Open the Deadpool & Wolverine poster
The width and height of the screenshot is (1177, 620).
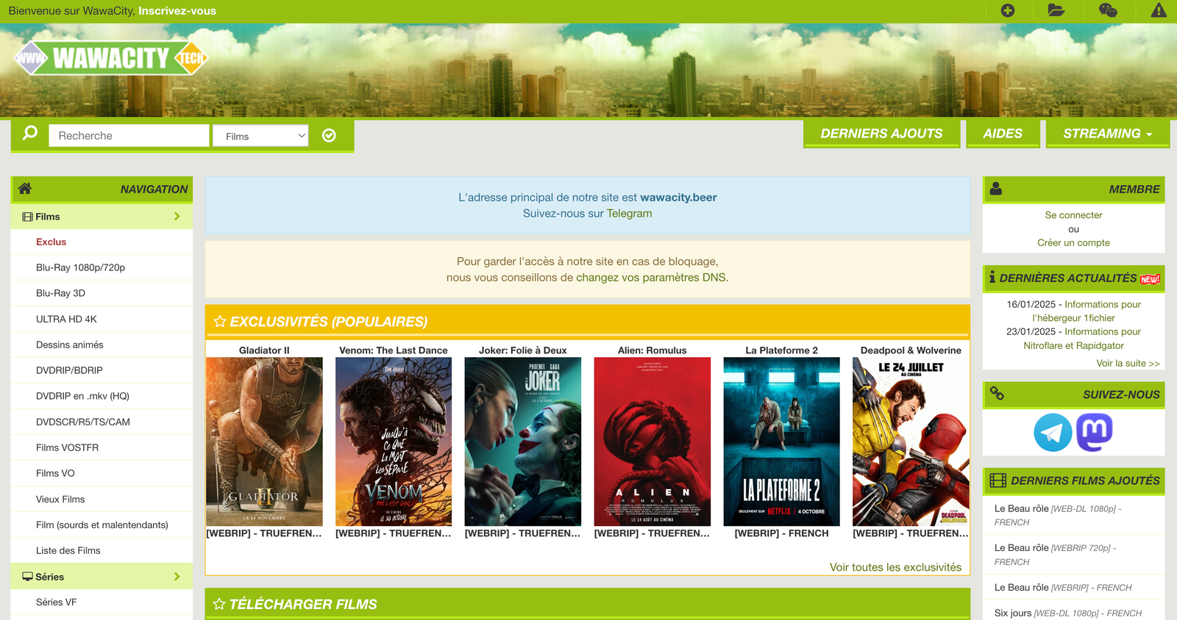coord(911,441)
